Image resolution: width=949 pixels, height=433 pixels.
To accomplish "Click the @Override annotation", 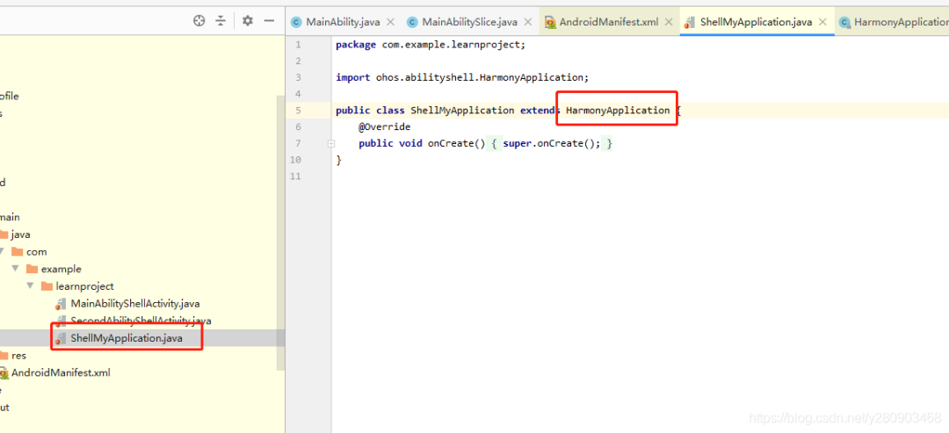I will coord(384,127).
